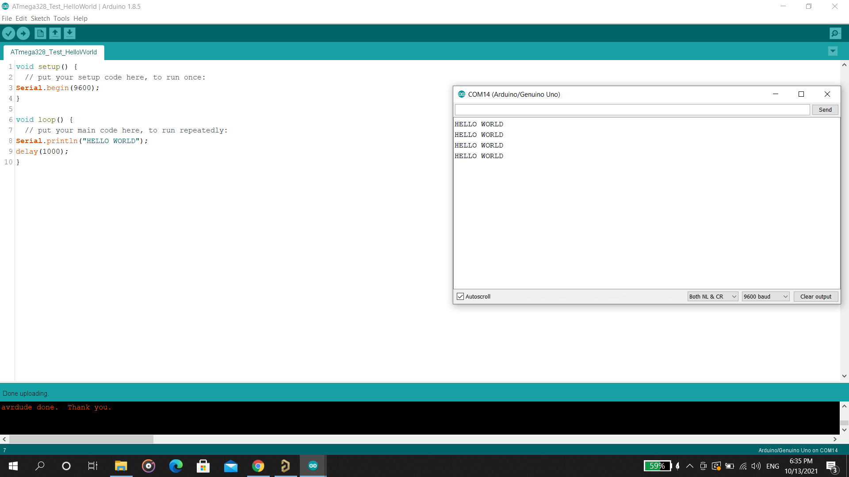Click the Open sketch up-arrow icon
This screenshot has width=849, height=477.
tap(55, 33)
